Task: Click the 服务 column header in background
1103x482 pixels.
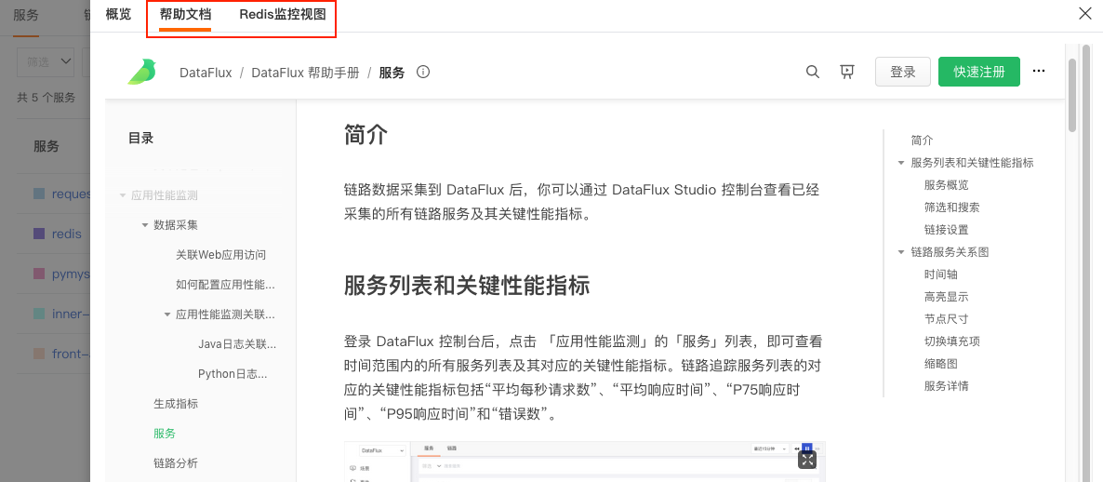Action: pos(47,146)
